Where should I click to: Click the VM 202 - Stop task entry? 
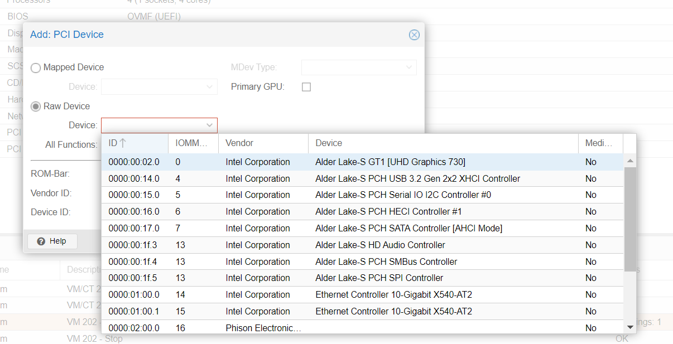[x=94, y=338]
